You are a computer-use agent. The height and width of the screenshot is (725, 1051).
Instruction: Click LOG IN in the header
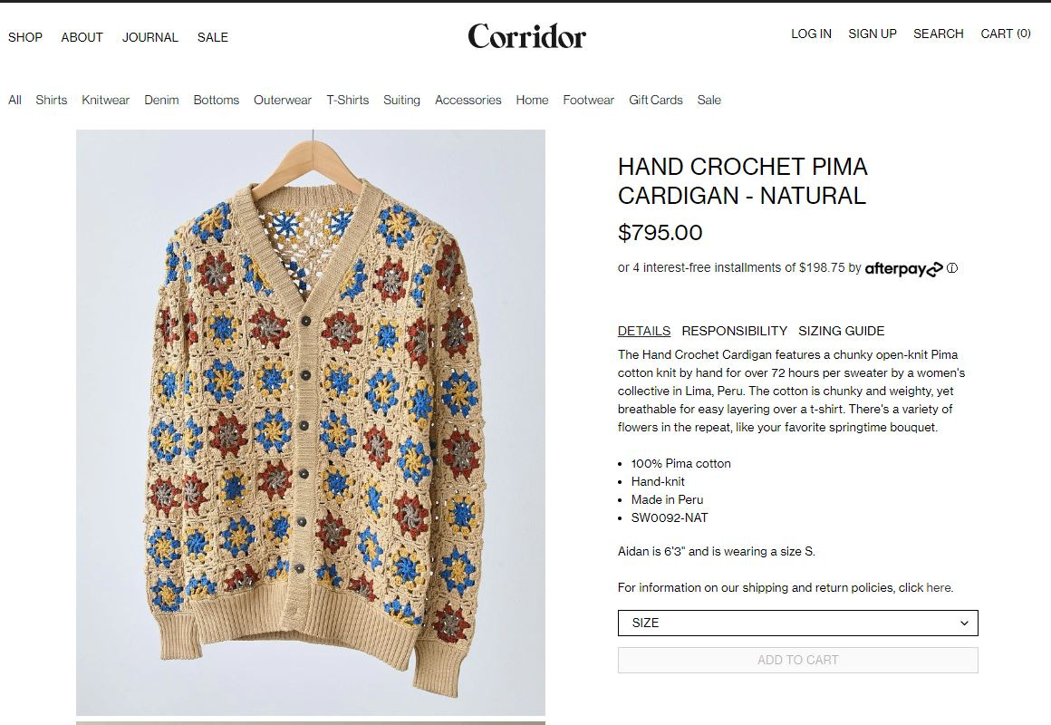811,34
